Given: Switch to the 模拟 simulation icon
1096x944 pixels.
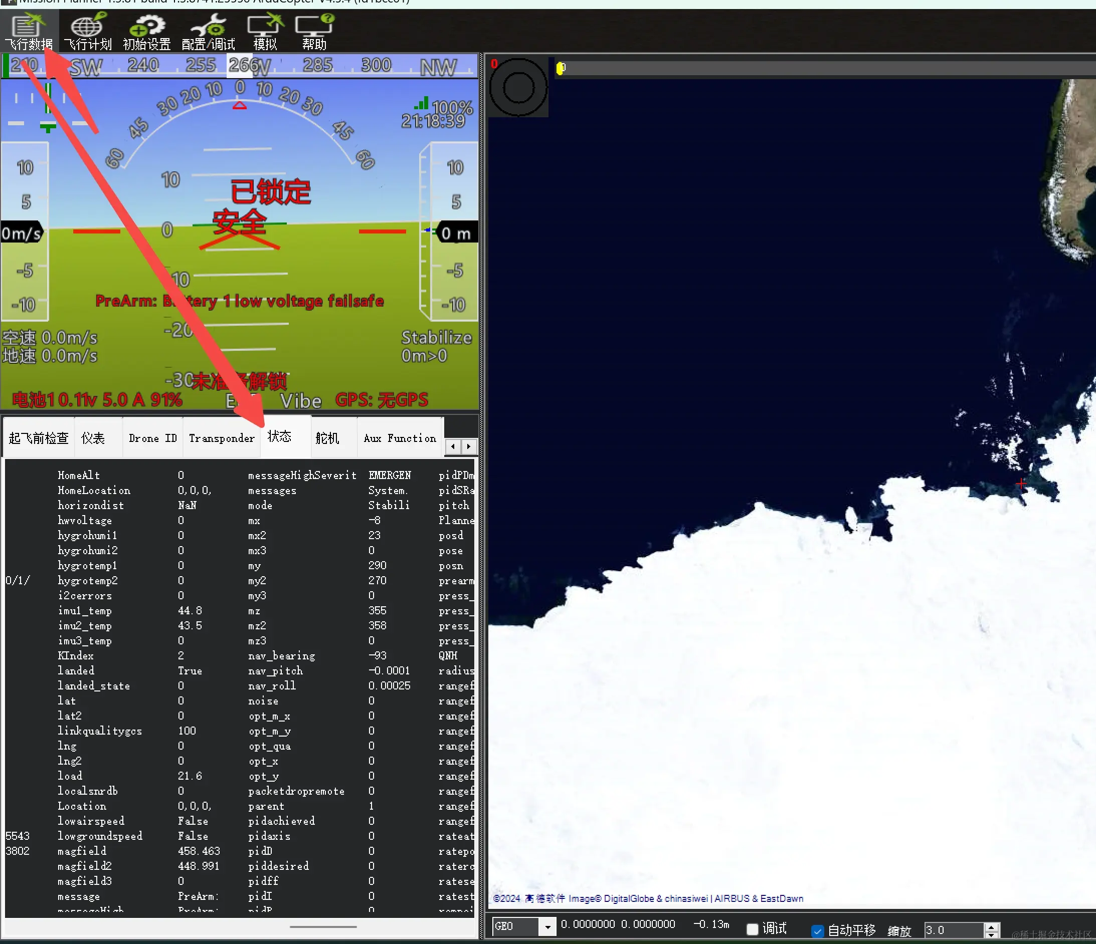Looking at the screenshot, I should pyautogui.click(x=265, y=32).
